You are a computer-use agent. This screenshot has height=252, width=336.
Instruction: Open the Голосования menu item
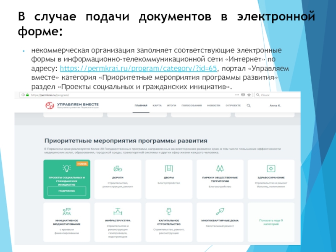coord(191,106)
